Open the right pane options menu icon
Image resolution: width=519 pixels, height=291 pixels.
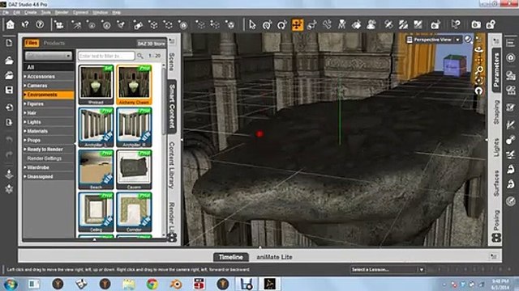coord(495,41)
